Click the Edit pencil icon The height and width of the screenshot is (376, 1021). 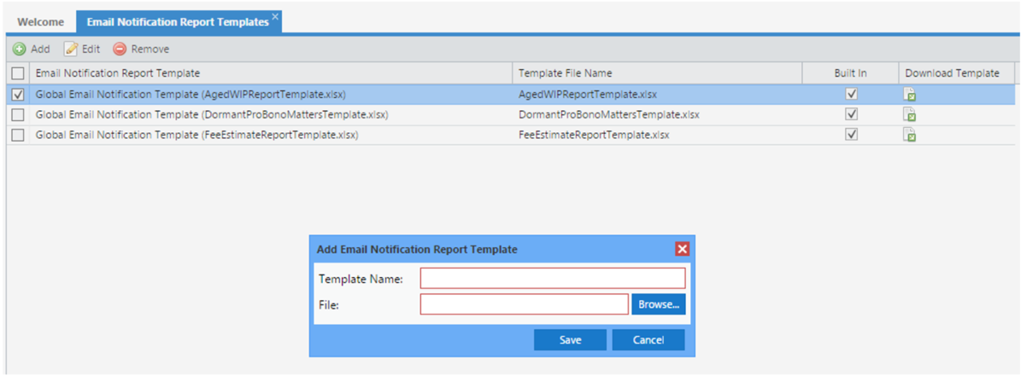[72, 49]
